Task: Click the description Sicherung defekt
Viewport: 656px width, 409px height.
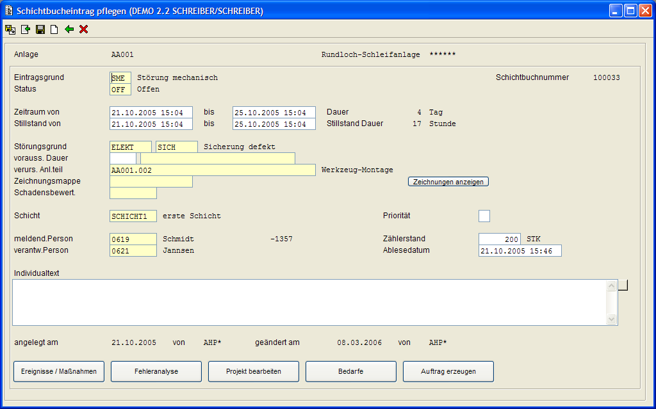Action: (x=240, y=147)
